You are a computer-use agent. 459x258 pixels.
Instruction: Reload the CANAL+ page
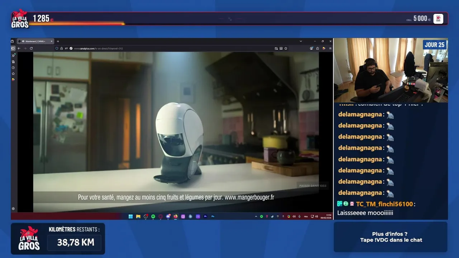[31, 48]
